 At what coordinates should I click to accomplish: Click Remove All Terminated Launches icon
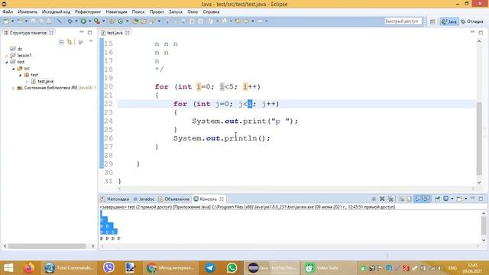click(390, 199)
